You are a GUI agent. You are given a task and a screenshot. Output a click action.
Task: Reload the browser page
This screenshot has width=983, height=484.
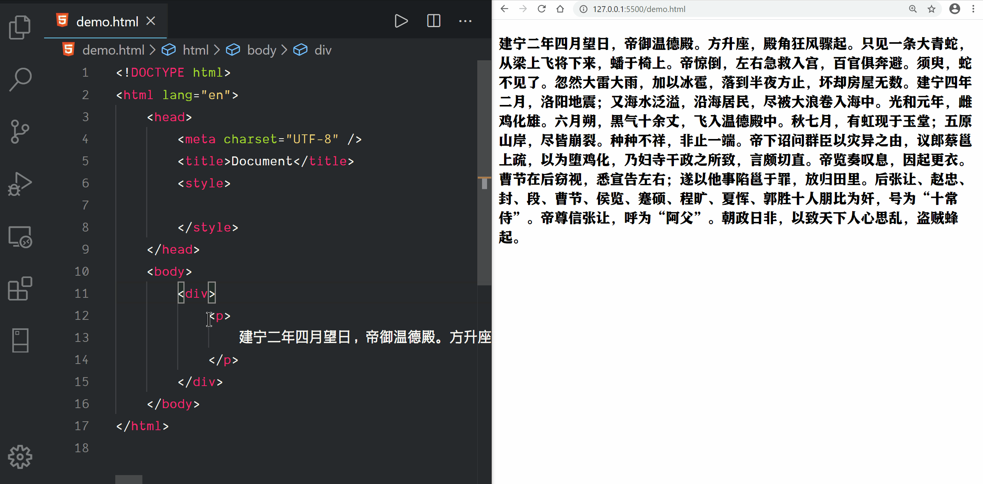[x=542, y=9]
